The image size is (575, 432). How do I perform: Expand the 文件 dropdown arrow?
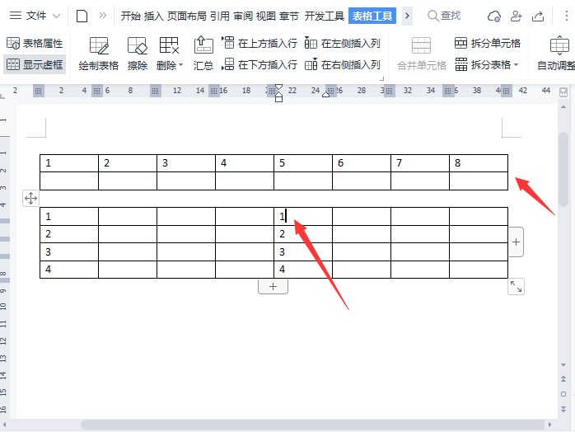(56, 16)
